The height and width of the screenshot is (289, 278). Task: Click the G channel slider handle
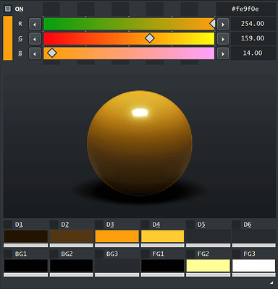coord(150,38)
